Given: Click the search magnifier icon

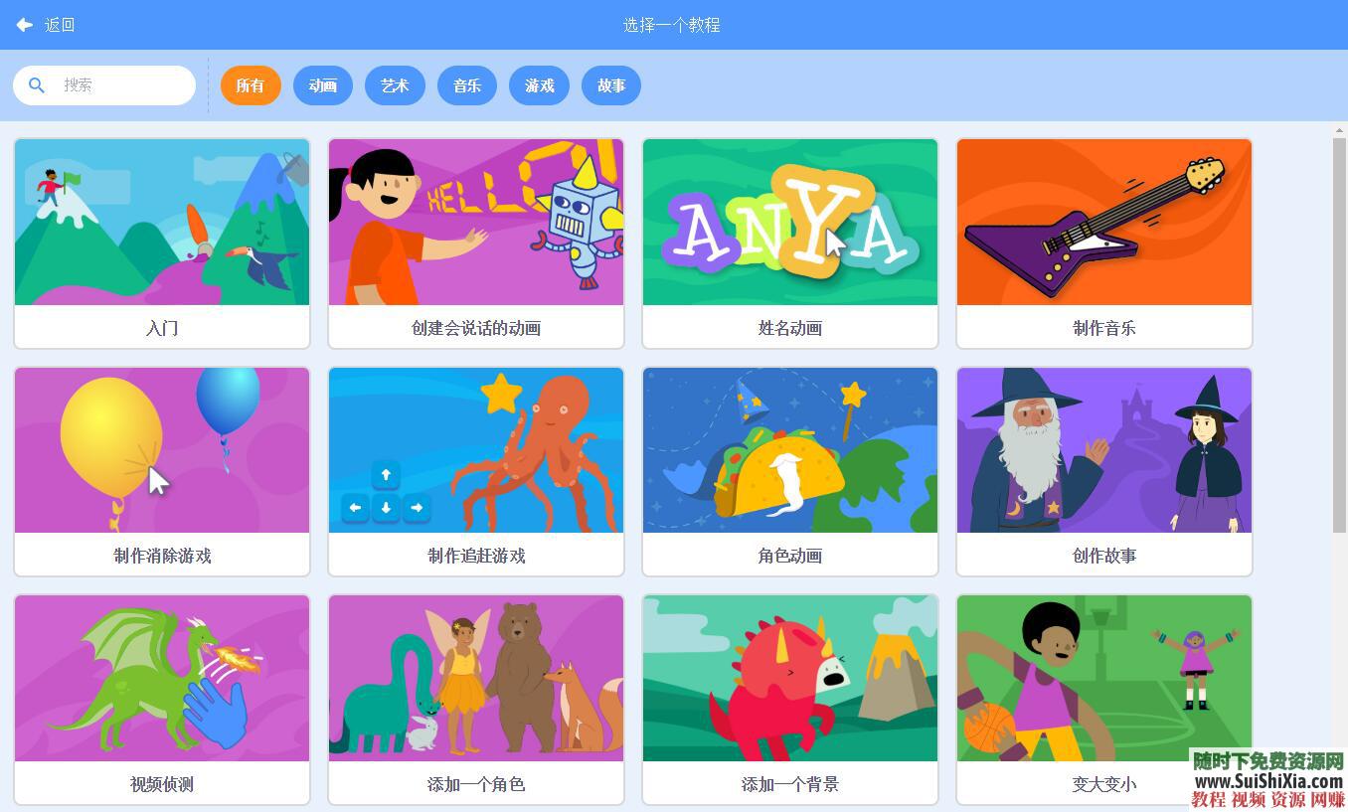Looking at the screenshot, I should pos(37,85).
